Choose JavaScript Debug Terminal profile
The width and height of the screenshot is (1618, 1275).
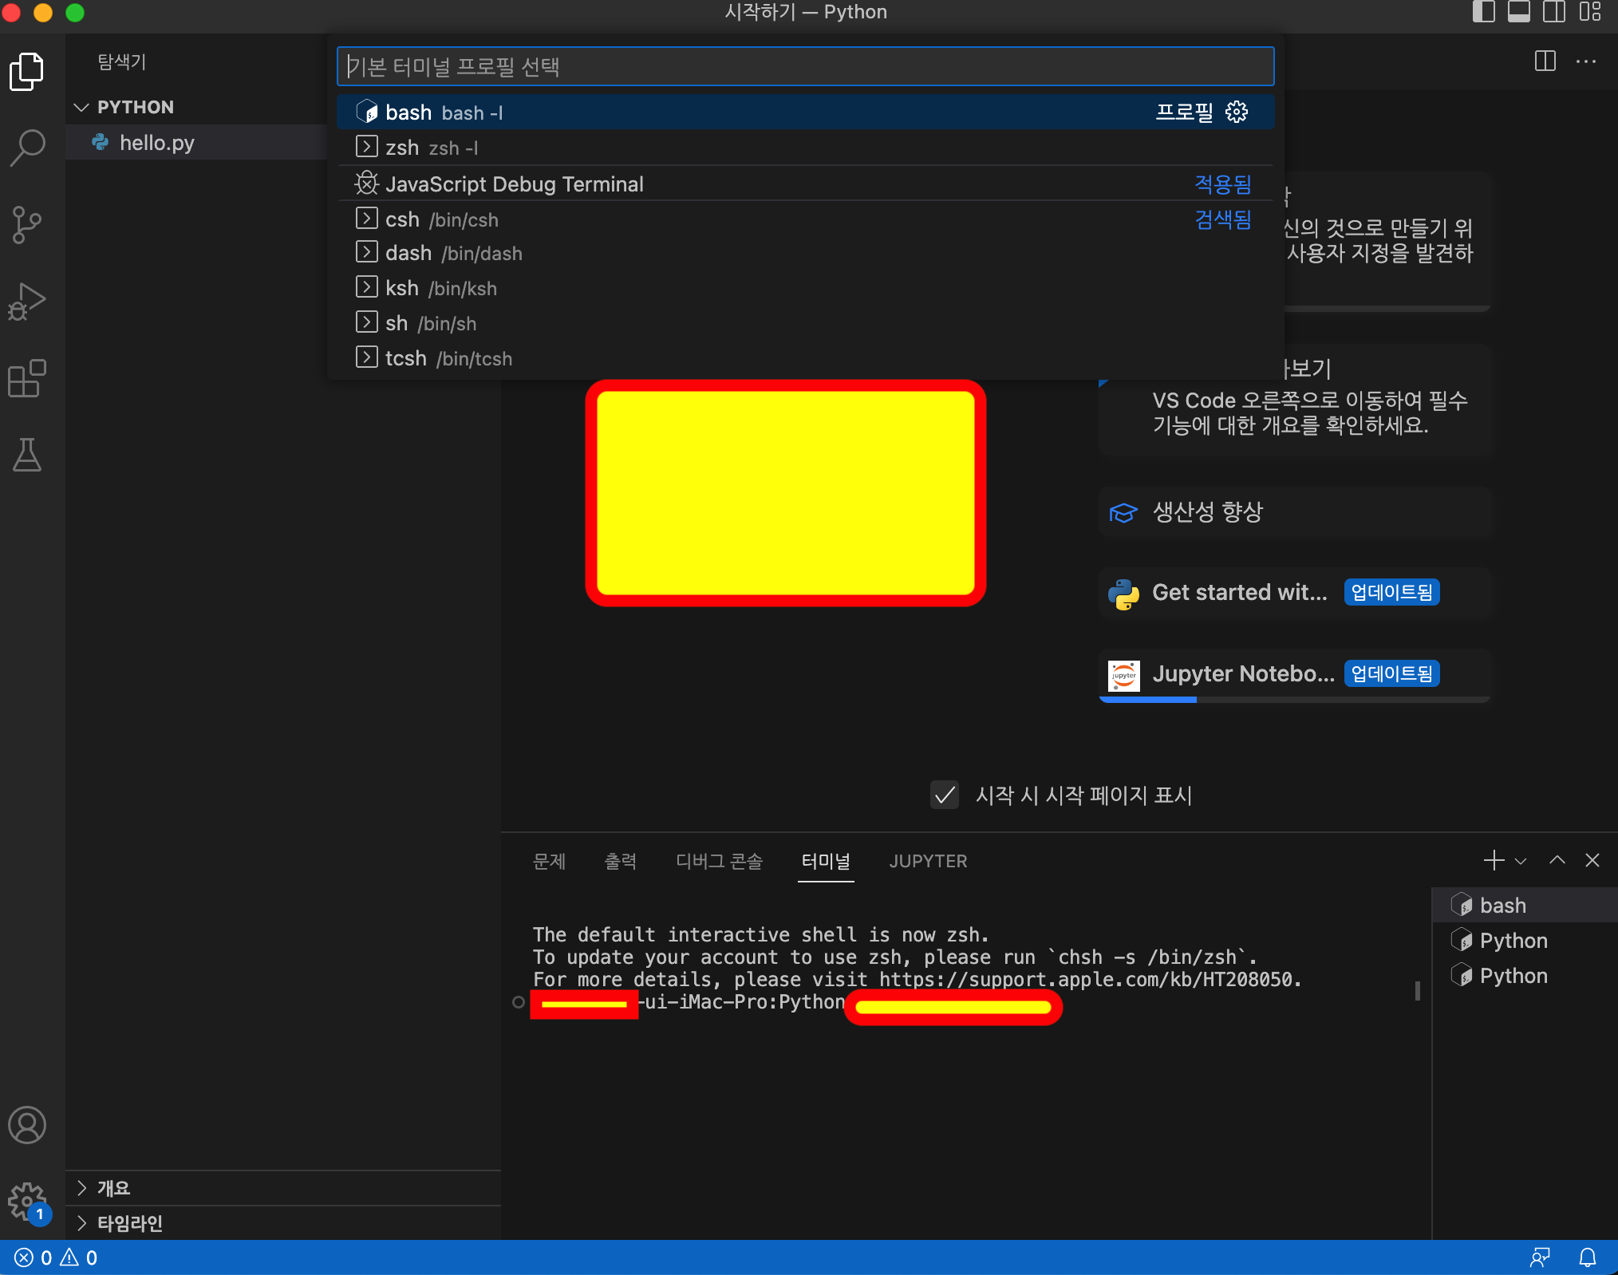click(805, 184)
